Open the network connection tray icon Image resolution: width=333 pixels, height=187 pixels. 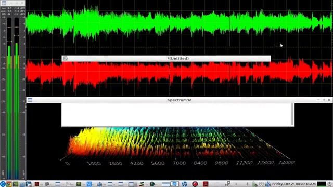(255, 184)
